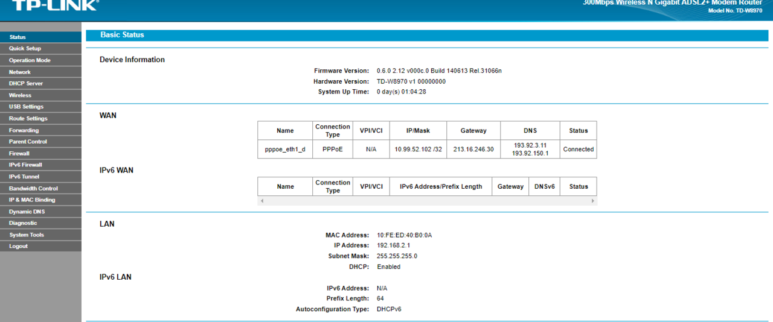The image size is (773, 322).
Task: Click Model No. TD-W8970 text
Action: point(735,11)
